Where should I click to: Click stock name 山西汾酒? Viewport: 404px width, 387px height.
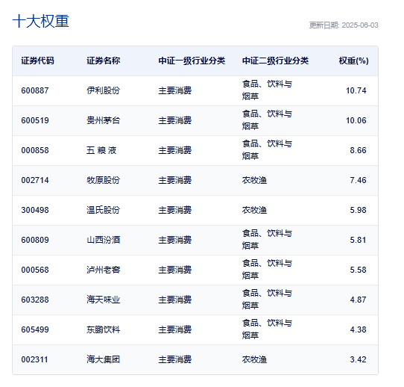[x=104, y=240]
